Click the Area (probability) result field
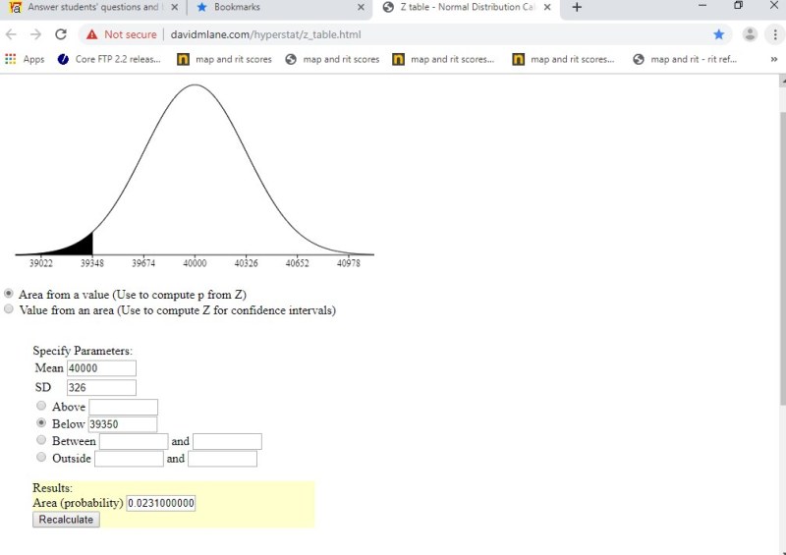This screenshot has width=786, height=555. point(161,503)
